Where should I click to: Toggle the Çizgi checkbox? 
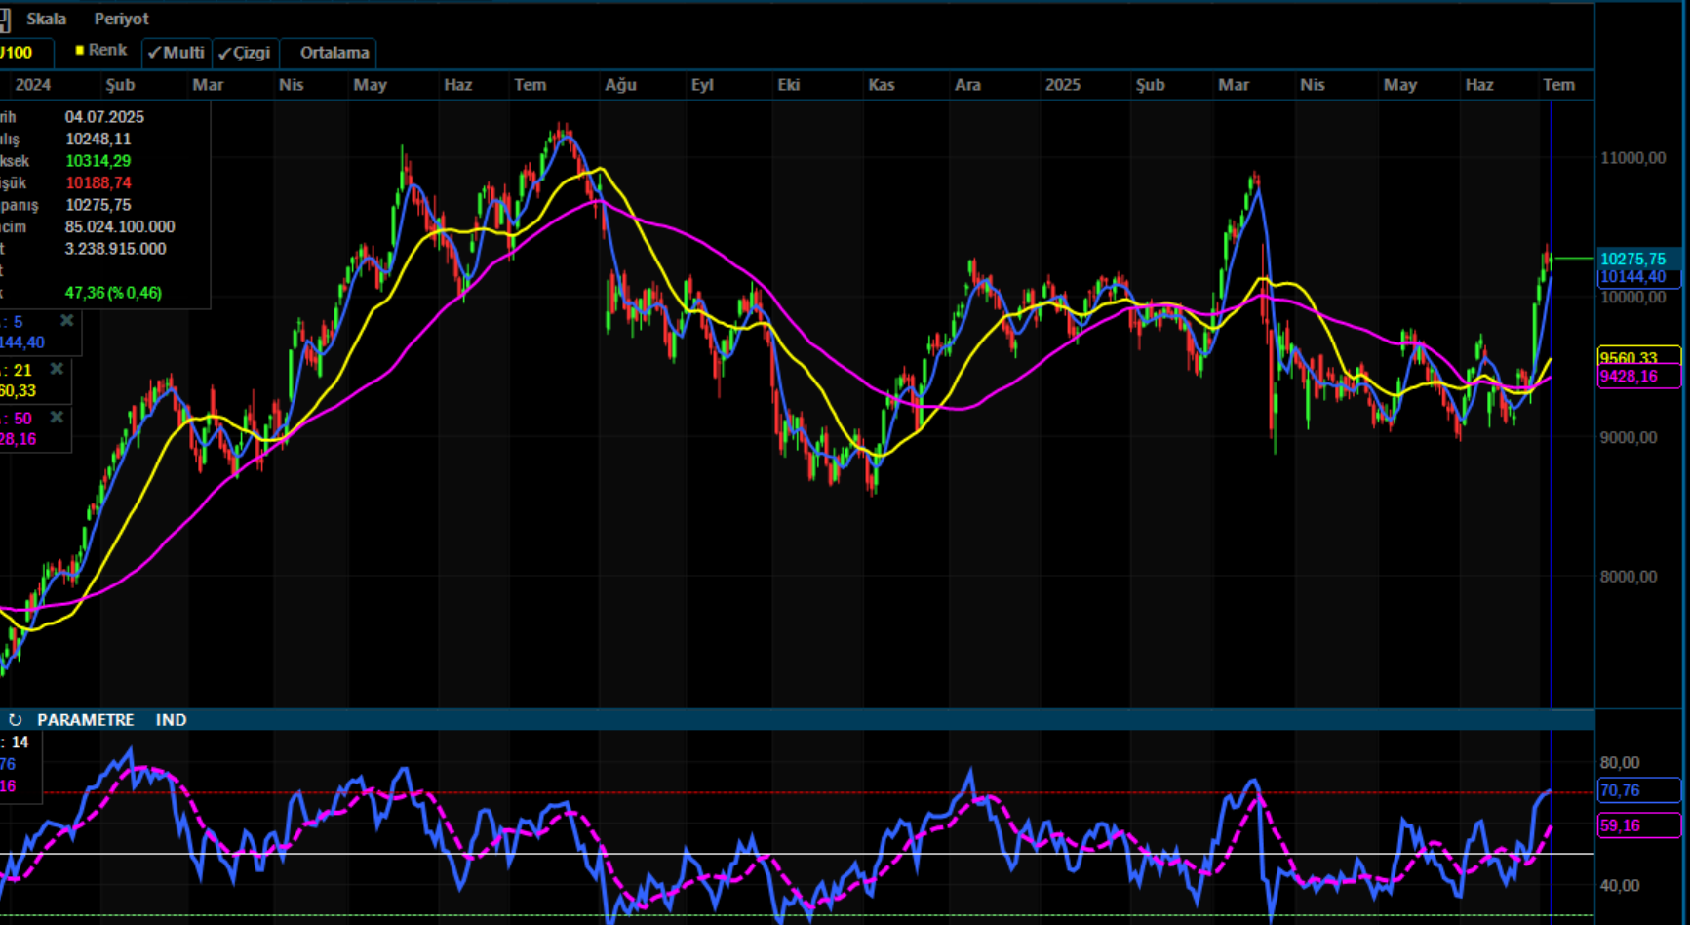pos(245,53)
